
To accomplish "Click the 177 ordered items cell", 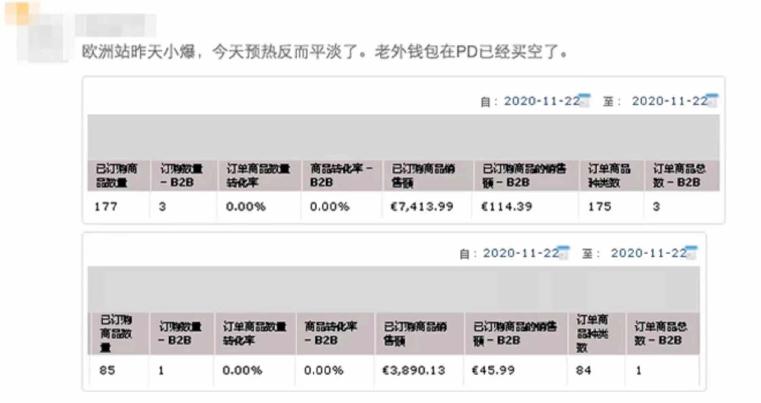I will point(106,207).
